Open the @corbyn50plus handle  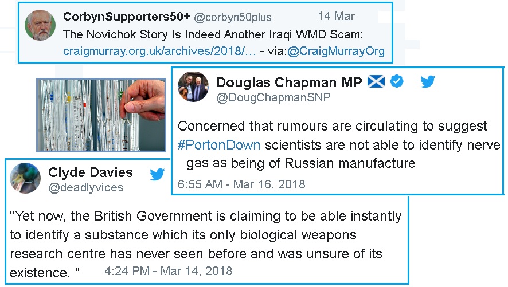pos(233,17)
